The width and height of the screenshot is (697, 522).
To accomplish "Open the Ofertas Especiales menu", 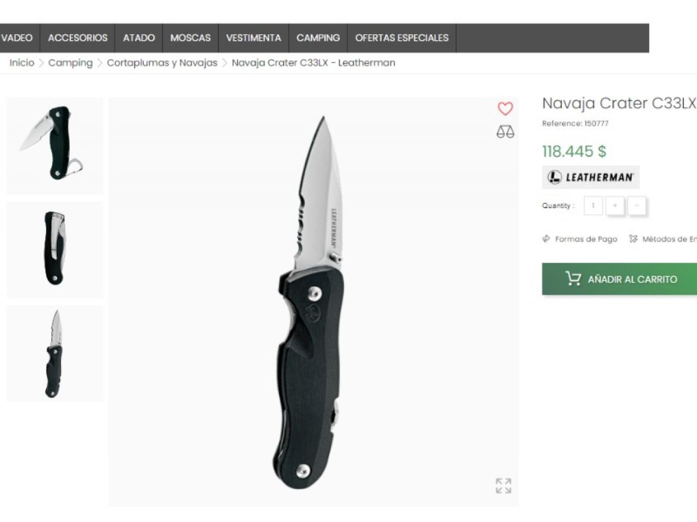I will pos(402,38).
